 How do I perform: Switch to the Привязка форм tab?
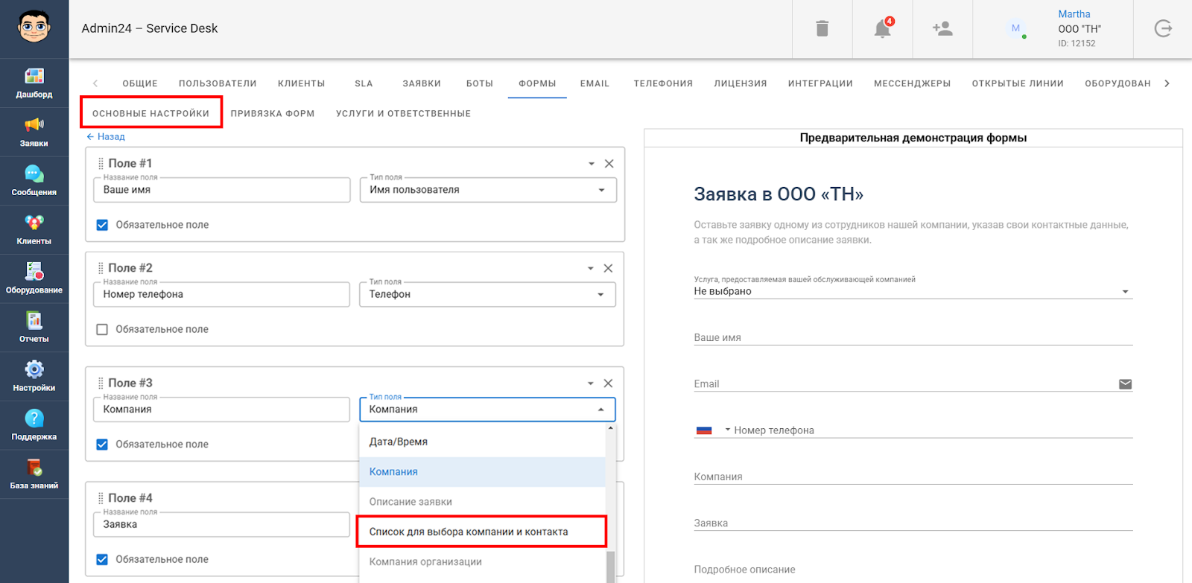[273, 114]
